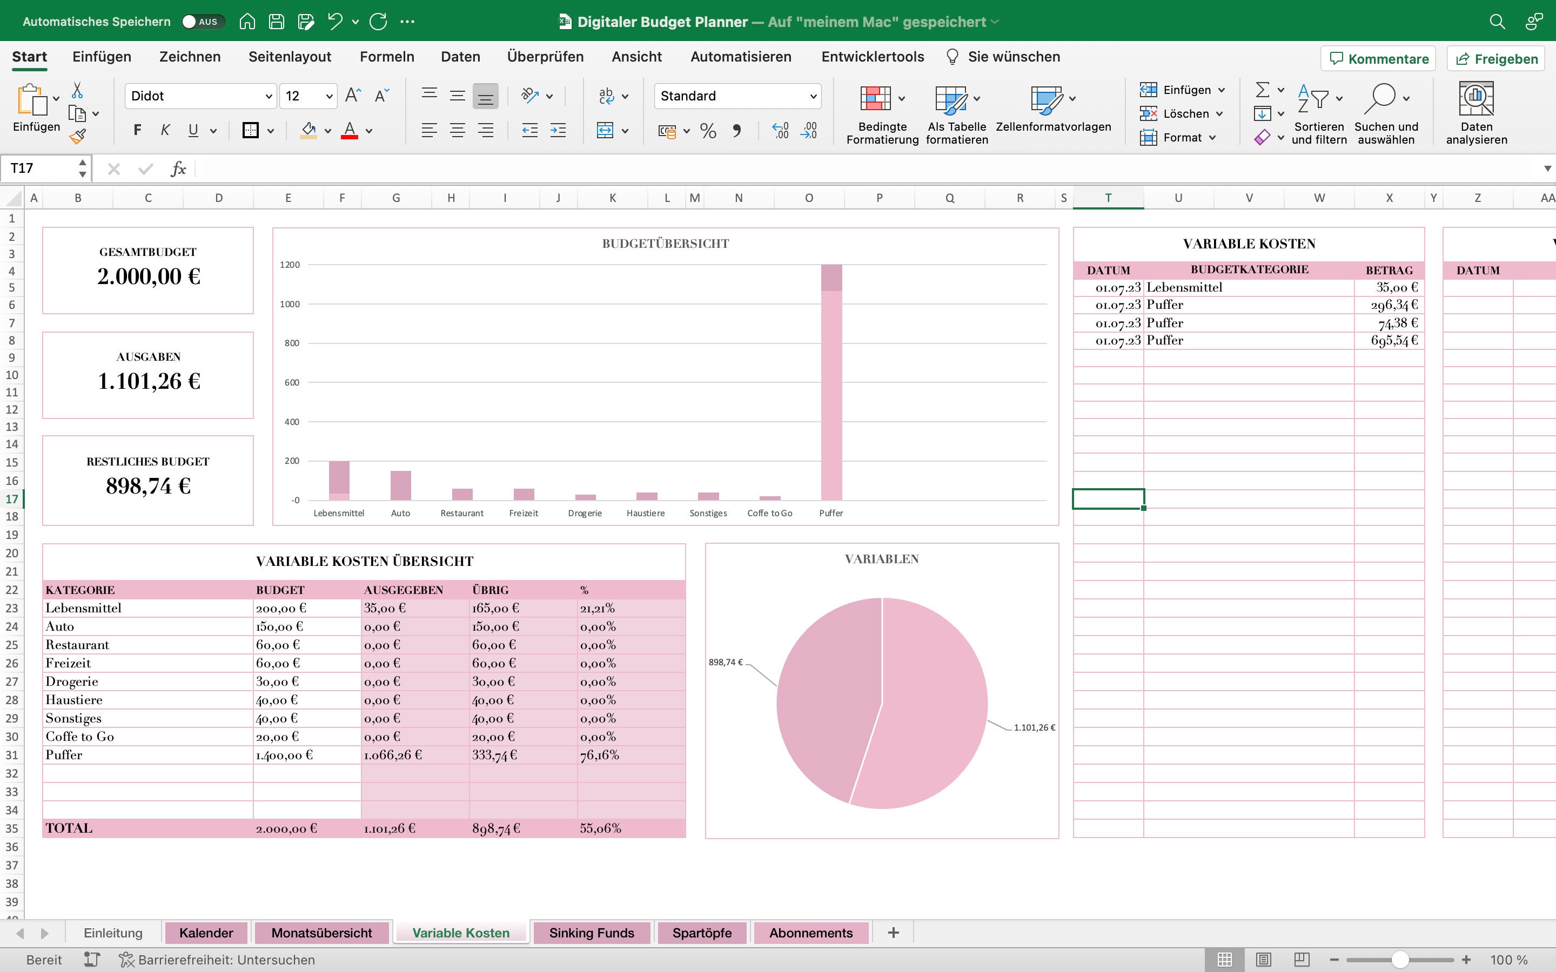The height and width of the screenshot is (972, 1556).
Task: Click Suchen und auswählen
Action: tap(1386, 113)
